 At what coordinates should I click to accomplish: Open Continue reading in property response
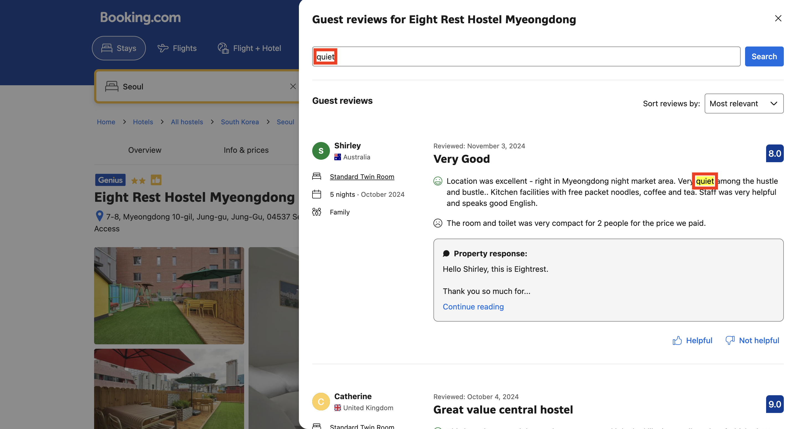point(473,307)
